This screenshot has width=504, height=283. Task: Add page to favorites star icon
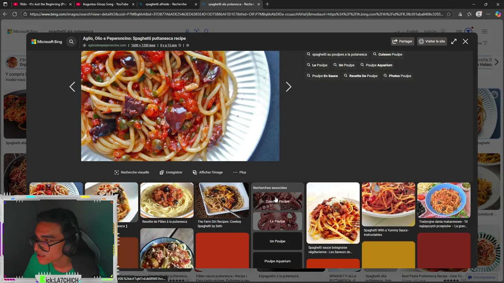point(448,14)
